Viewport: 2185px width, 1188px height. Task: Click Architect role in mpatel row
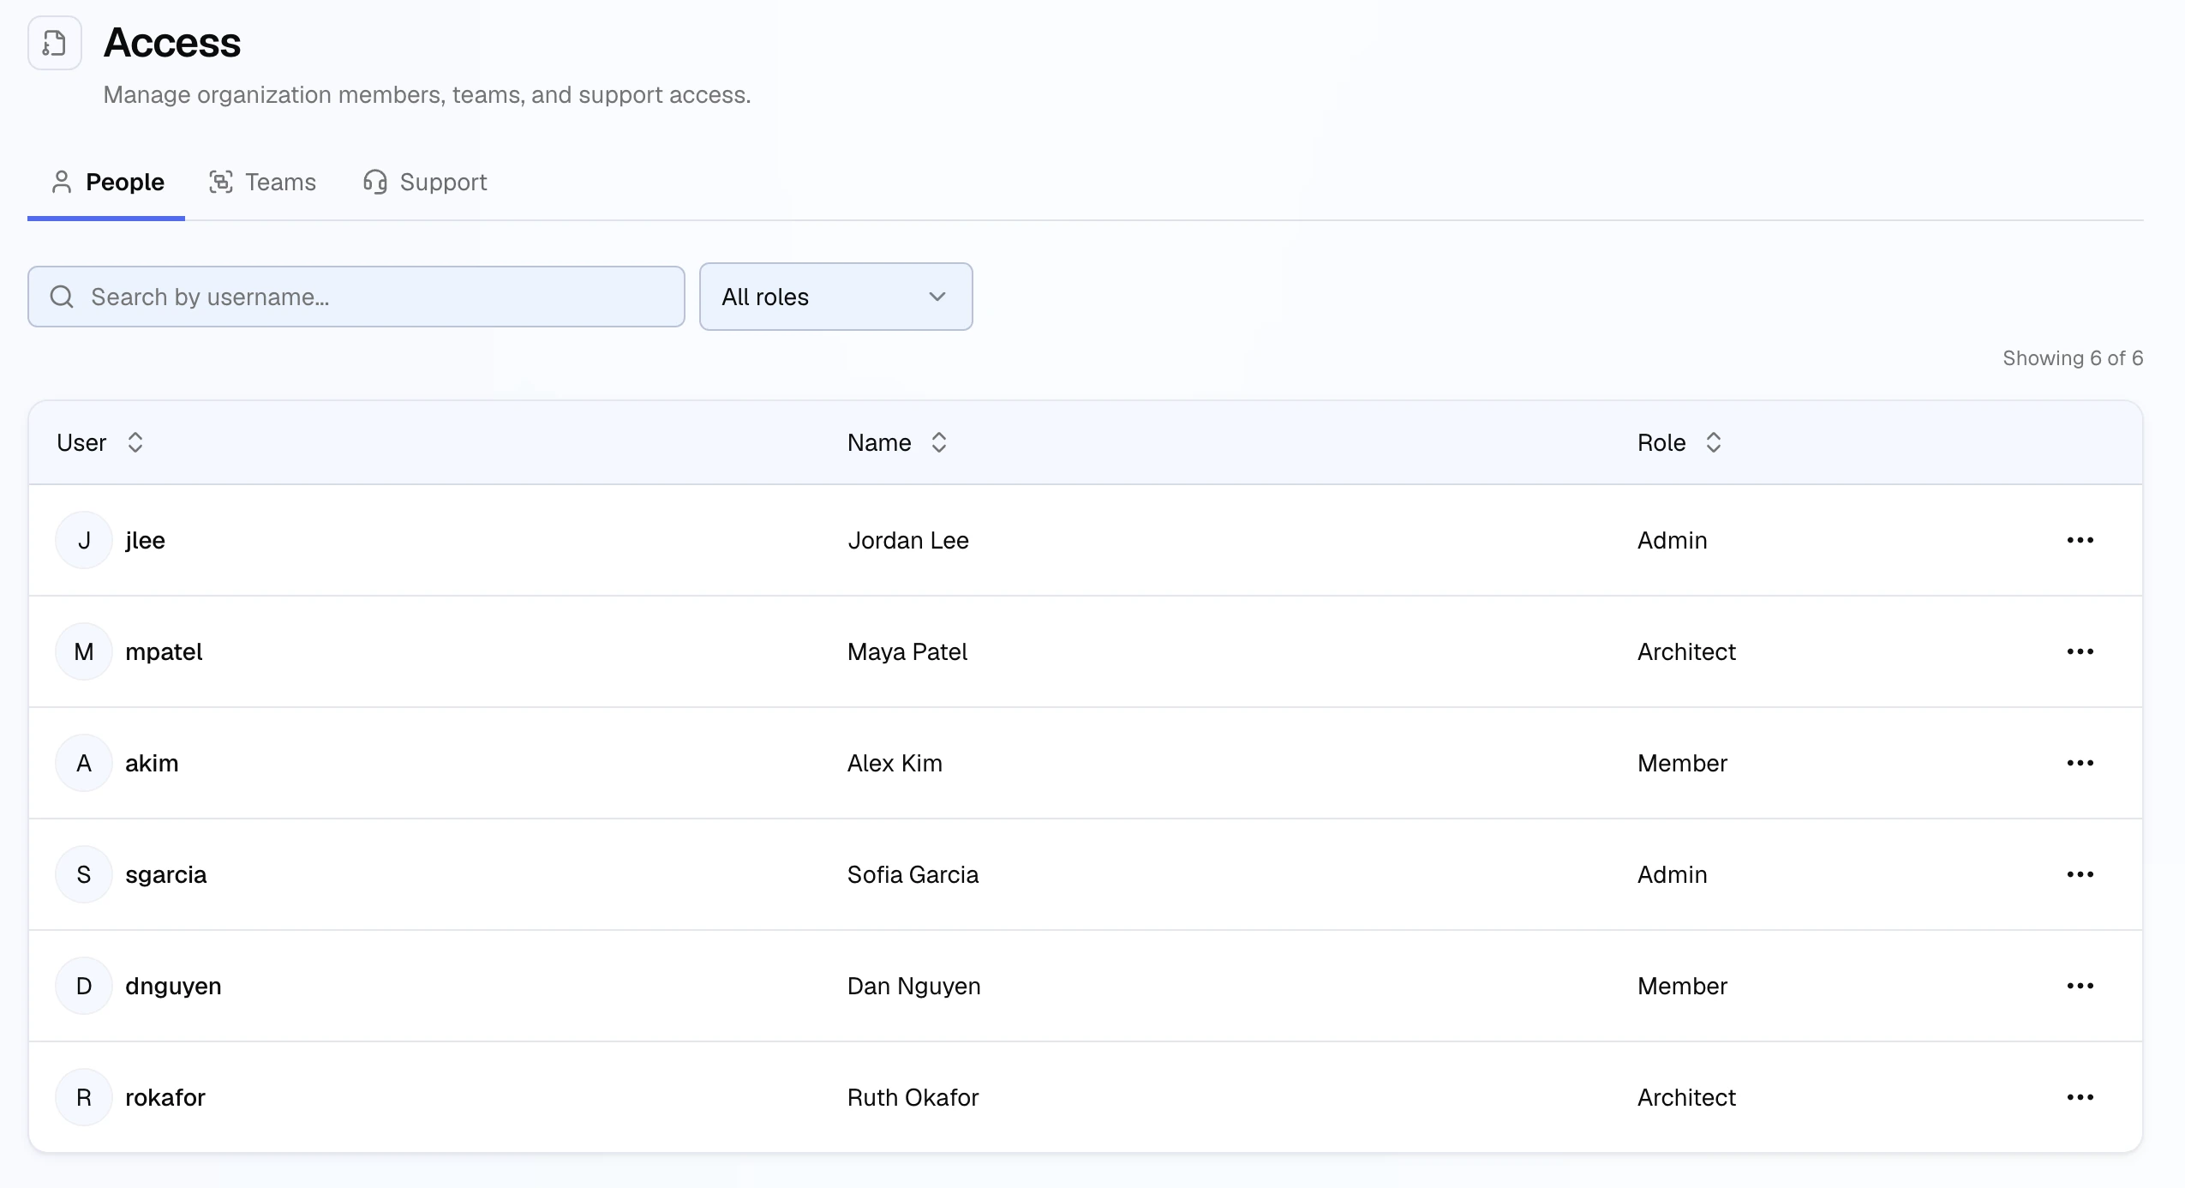click(x=1686, y=651)
